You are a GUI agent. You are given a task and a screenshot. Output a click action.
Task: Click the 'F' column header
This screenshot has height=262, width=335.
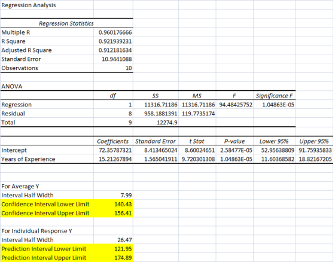(x=234, y=96)
